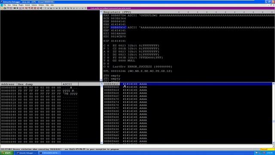Click the stack pane vertical scrollbar
Viewport: 275px width, 155px height.
[273, 113]
